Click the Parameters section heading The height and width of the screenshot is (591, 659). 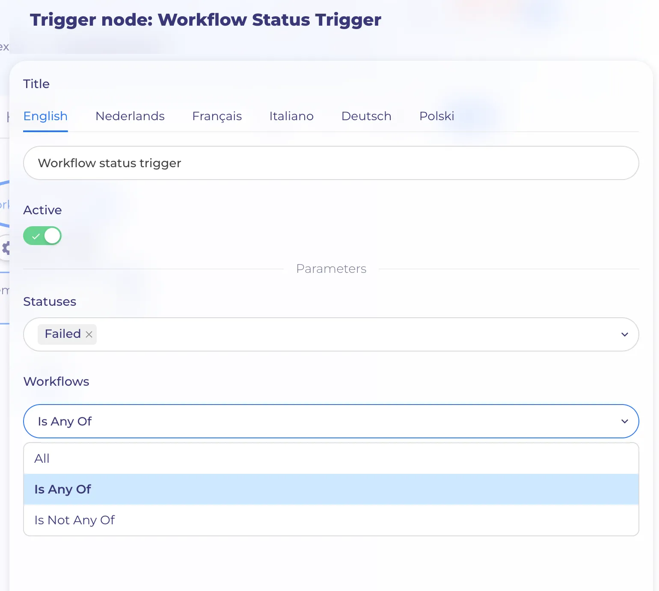pos(331,269)
